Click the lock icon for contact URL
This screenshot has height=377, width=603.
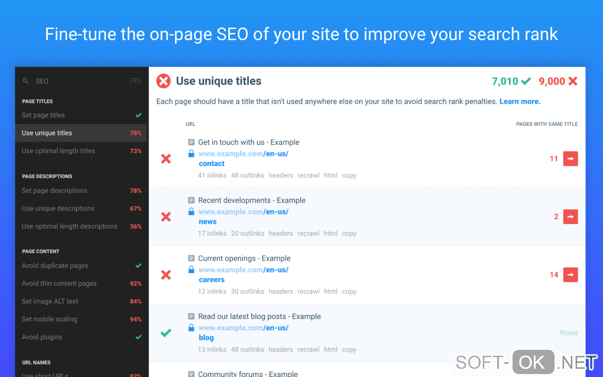tap(191, 153)
